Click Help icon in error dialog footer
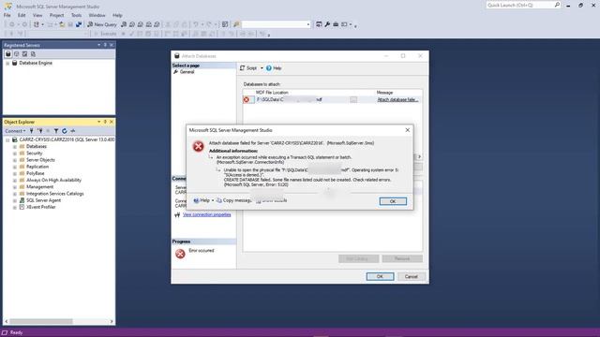The width and height of the screenshot is (600, 337). point(196,200)
